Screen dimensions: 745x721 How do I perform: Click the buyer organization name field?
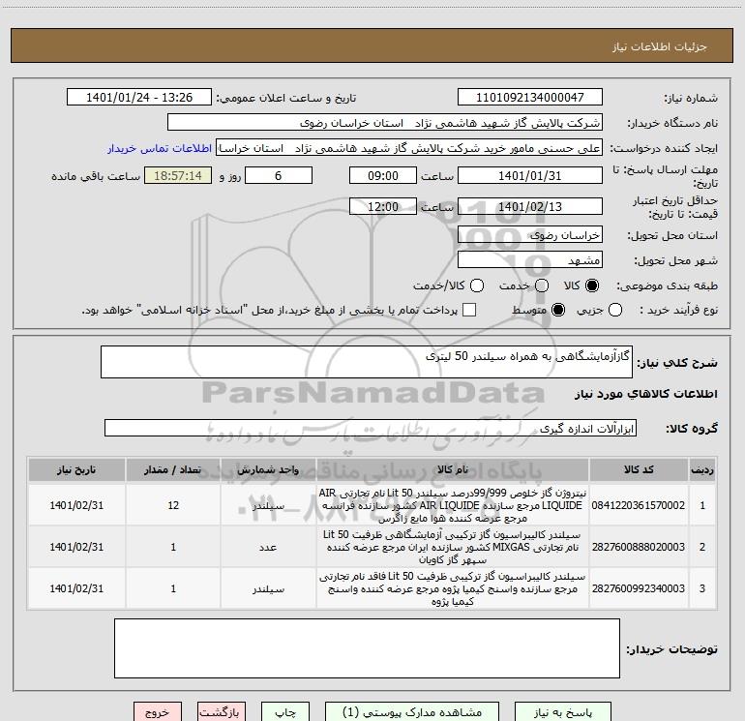(385, 123)
